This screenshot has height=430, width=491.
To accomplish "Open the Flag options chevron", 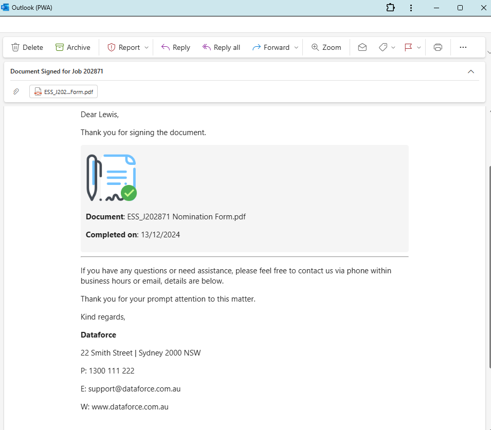I will 419,47.
